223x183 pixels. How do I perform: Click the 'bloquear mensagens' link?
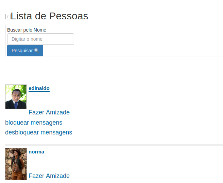pyautogui.click(x=34, y=123)
